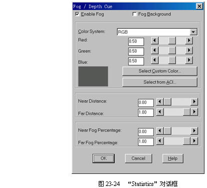Confirm settings with the OK button
The width and height of the screenshot is (207, 188).
[103, 158]
